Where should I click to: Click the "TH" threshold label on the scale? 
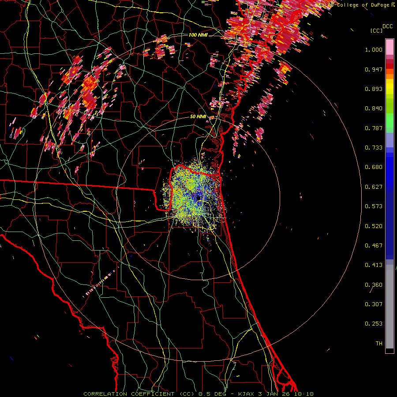[379, 344]
